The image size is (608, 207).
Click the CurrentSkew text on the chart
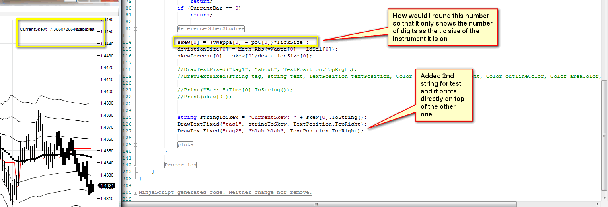pyautogui.click(x=57, y=29)
